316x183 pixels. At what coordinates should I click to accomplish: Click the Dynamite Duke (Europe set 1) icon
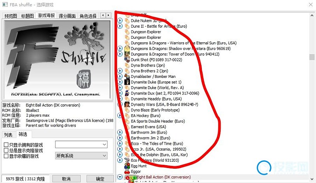(x=127, y=82)
